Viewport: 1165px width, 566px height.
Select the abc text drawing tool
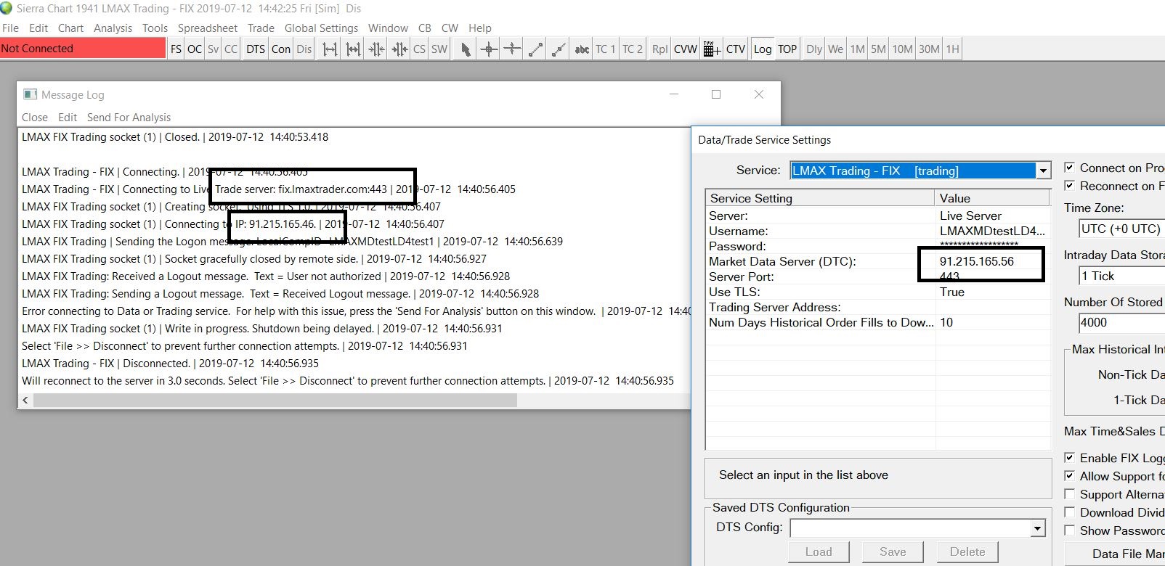582,49
